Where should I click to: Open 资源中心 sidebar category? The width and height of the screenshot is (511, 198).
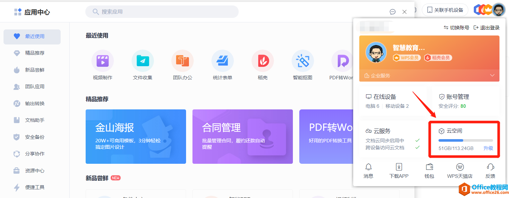pos(32,171)
